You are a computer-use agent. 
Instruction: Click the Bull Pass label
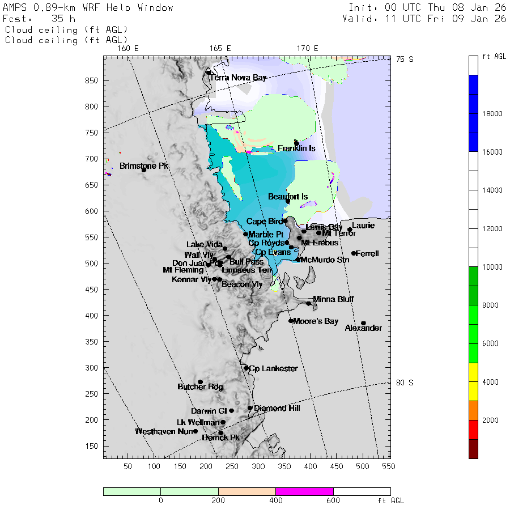pyautogui.click(x=246, y=261)
